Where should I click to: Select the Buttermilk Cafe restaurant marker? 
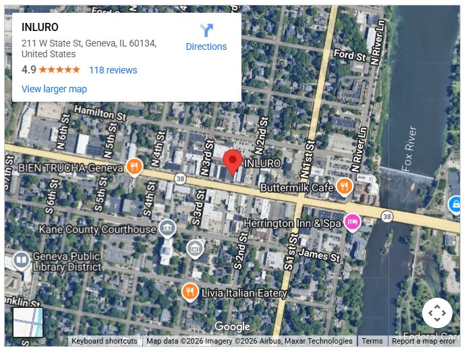click(344, 187)
